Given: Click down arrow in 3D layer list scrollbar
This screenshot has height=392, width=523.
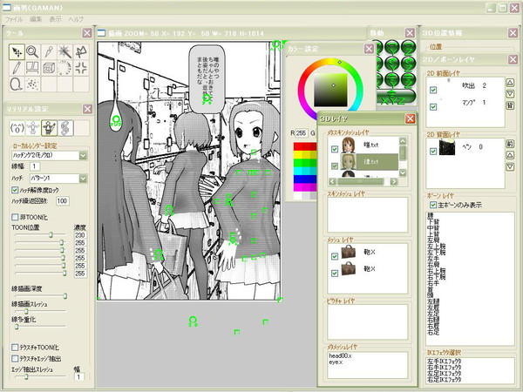Looking at the screenshot, I should [x=403, y=172].
